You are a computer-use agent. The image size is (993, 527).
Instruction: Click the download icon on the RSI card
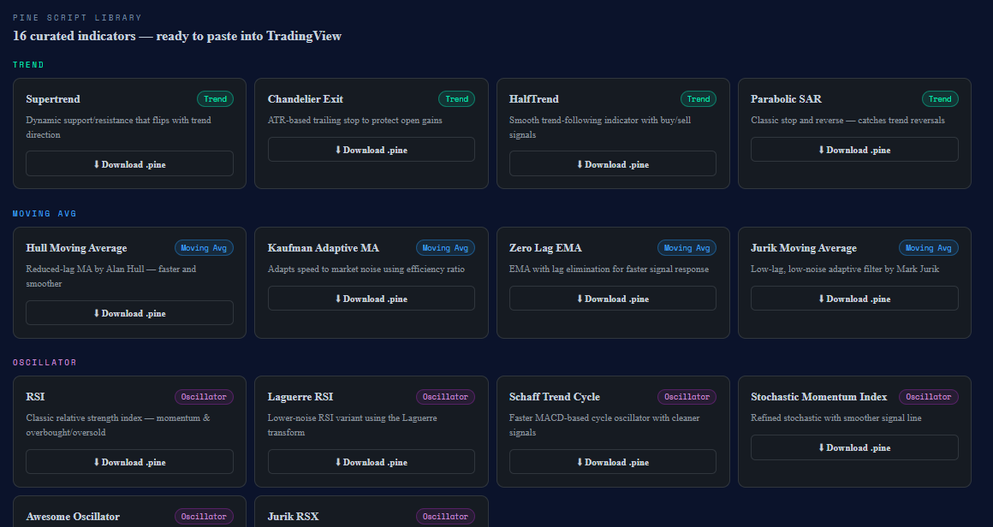(x=96, y=461)
